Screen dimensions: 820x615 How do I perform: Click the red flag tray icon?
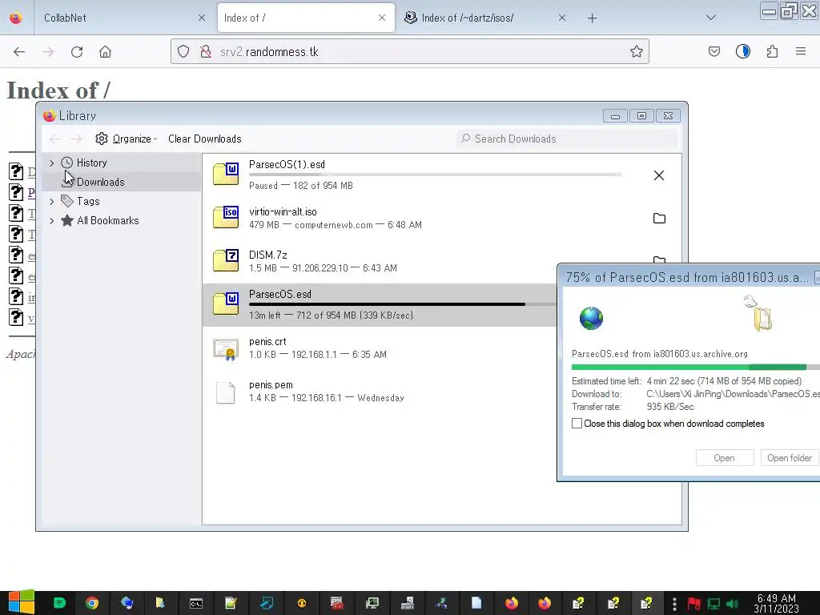tap(694, 604)
